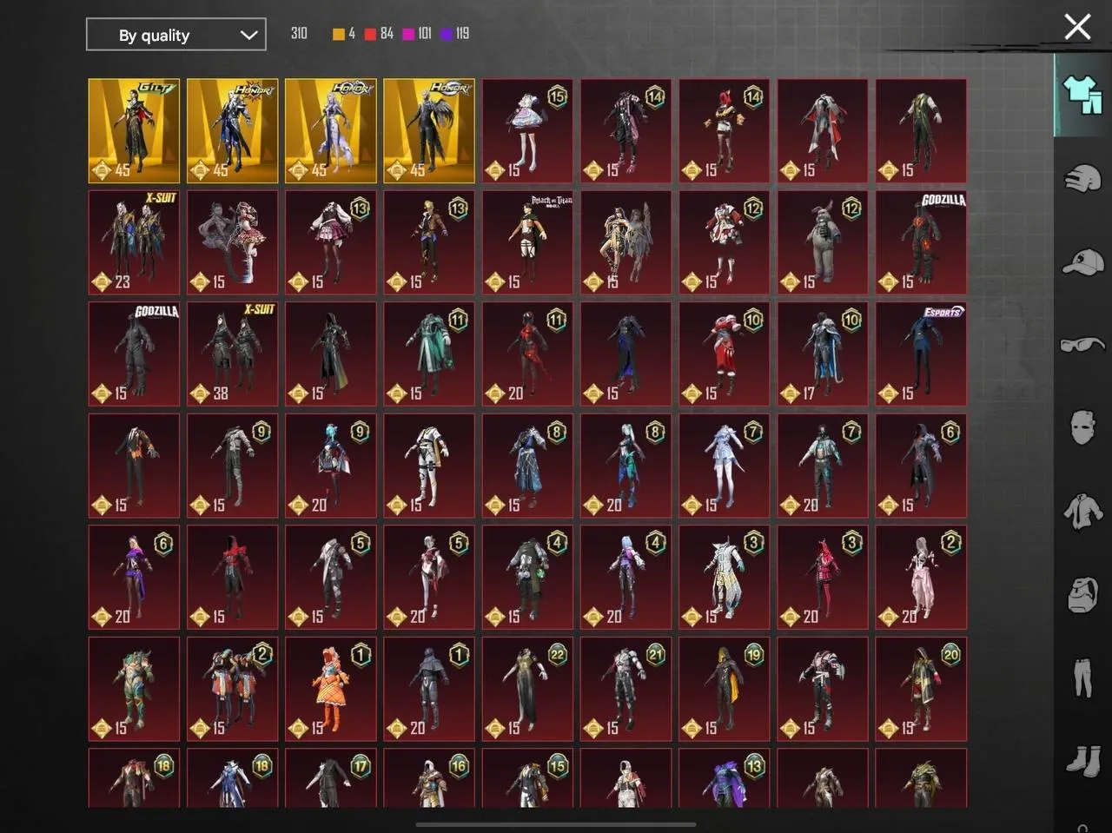The height and width of the screenshot is (833, 1112).
Task: Select the first GILT outfit thumbnail
Action: coord(134,130)
